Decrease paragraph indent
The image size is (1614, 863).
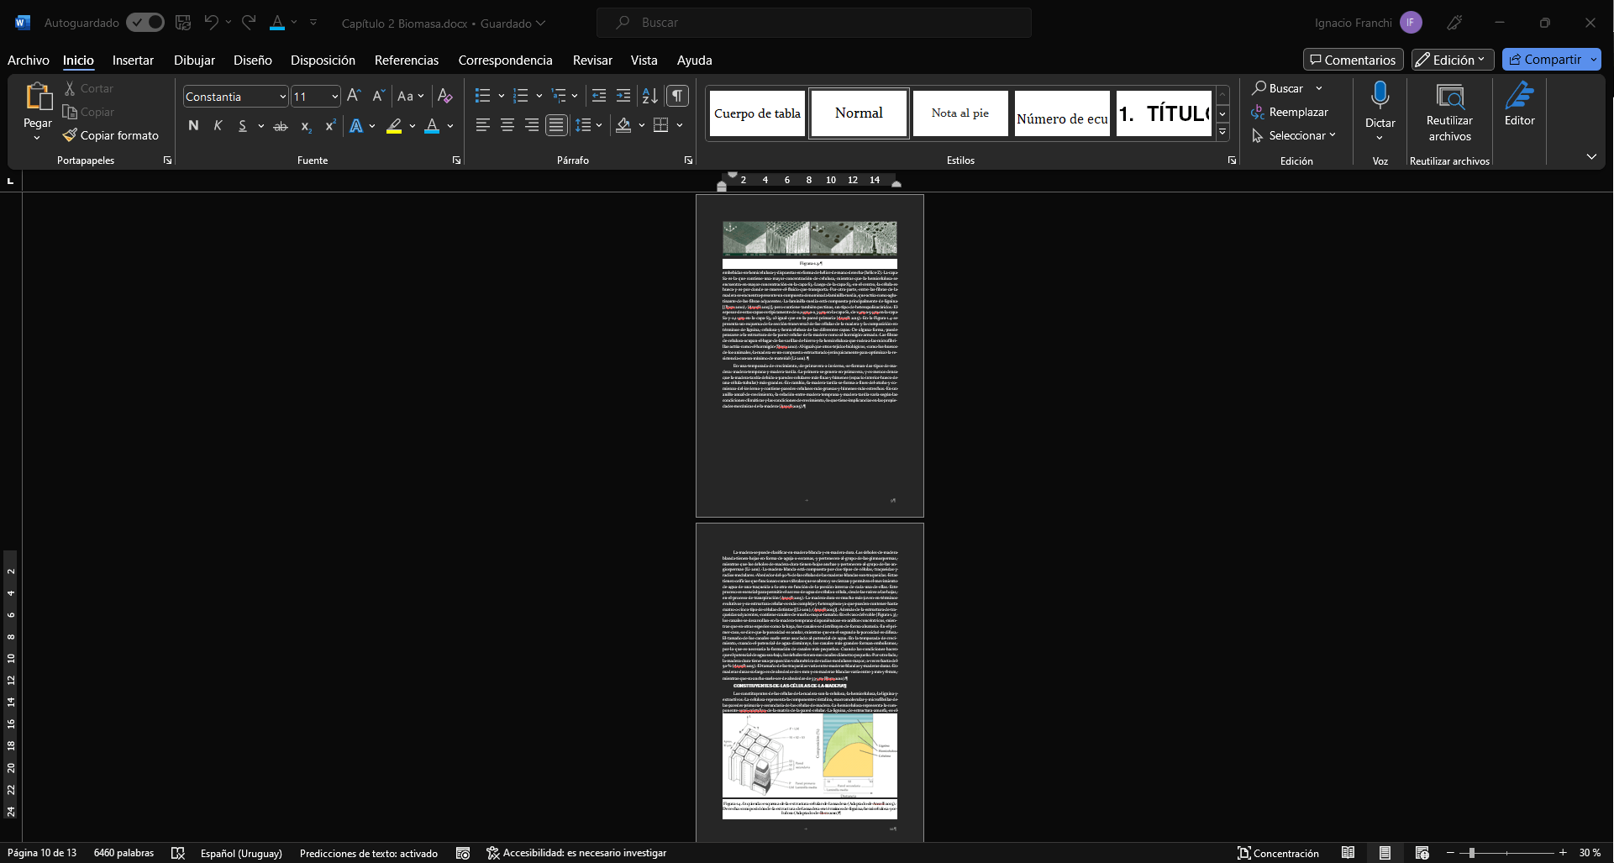598,96
